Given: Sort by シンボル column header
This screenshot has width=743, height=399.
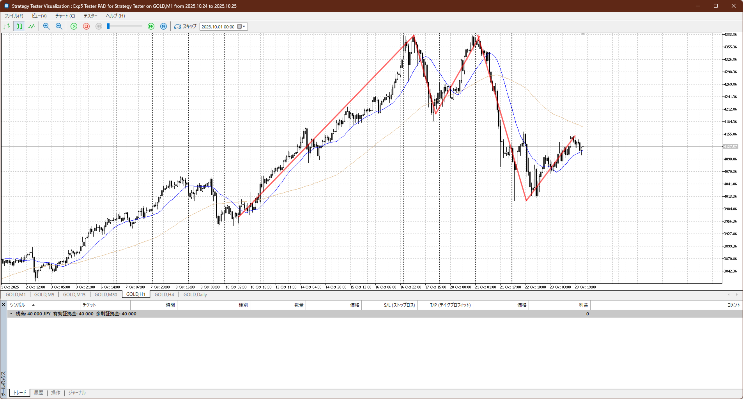Looking at the screenshot, I should [17, 305].
